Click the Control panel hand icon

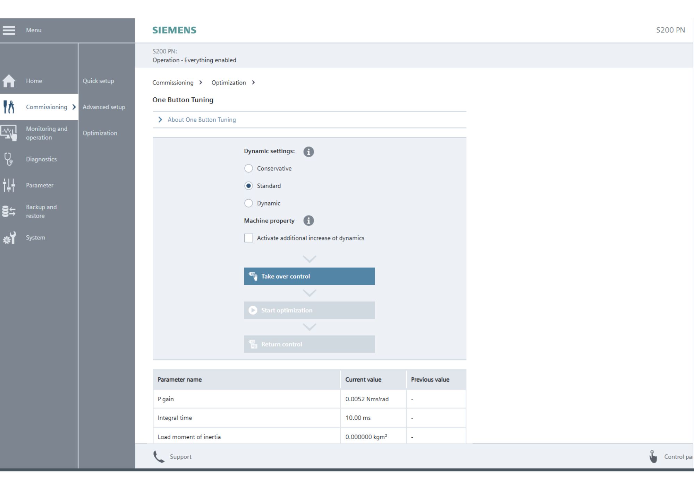tap(653, 457)
